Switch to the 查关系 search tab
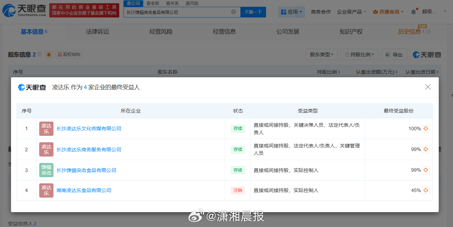The height and width of the screenshot is (227, 453). pyautogui.click(x=172, y=3)
